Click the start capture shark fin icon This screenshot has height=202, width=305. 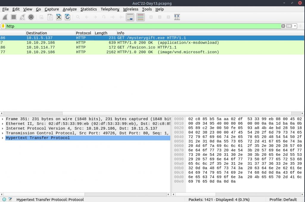coord(5,17)
